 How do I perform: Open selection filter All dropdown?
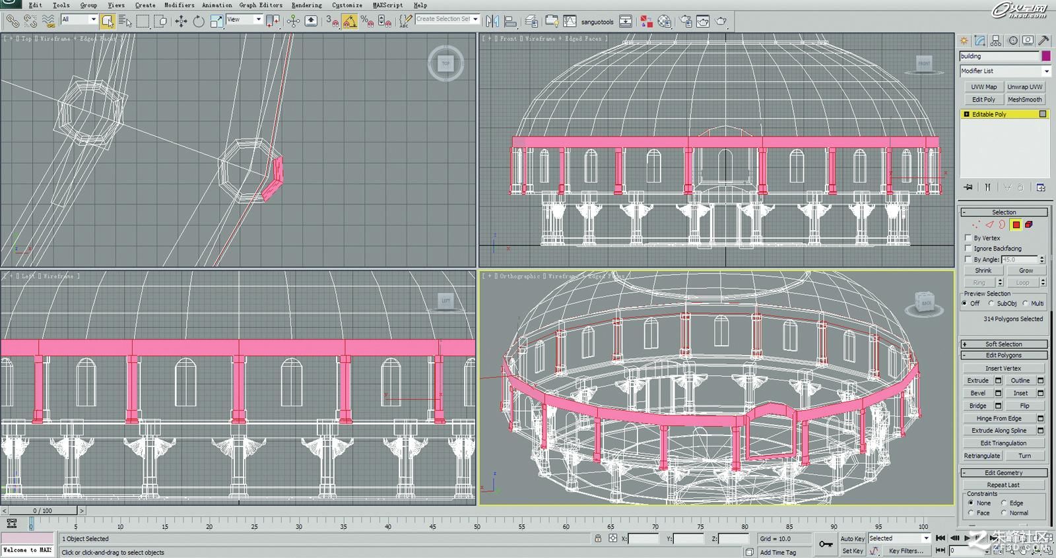79,20
